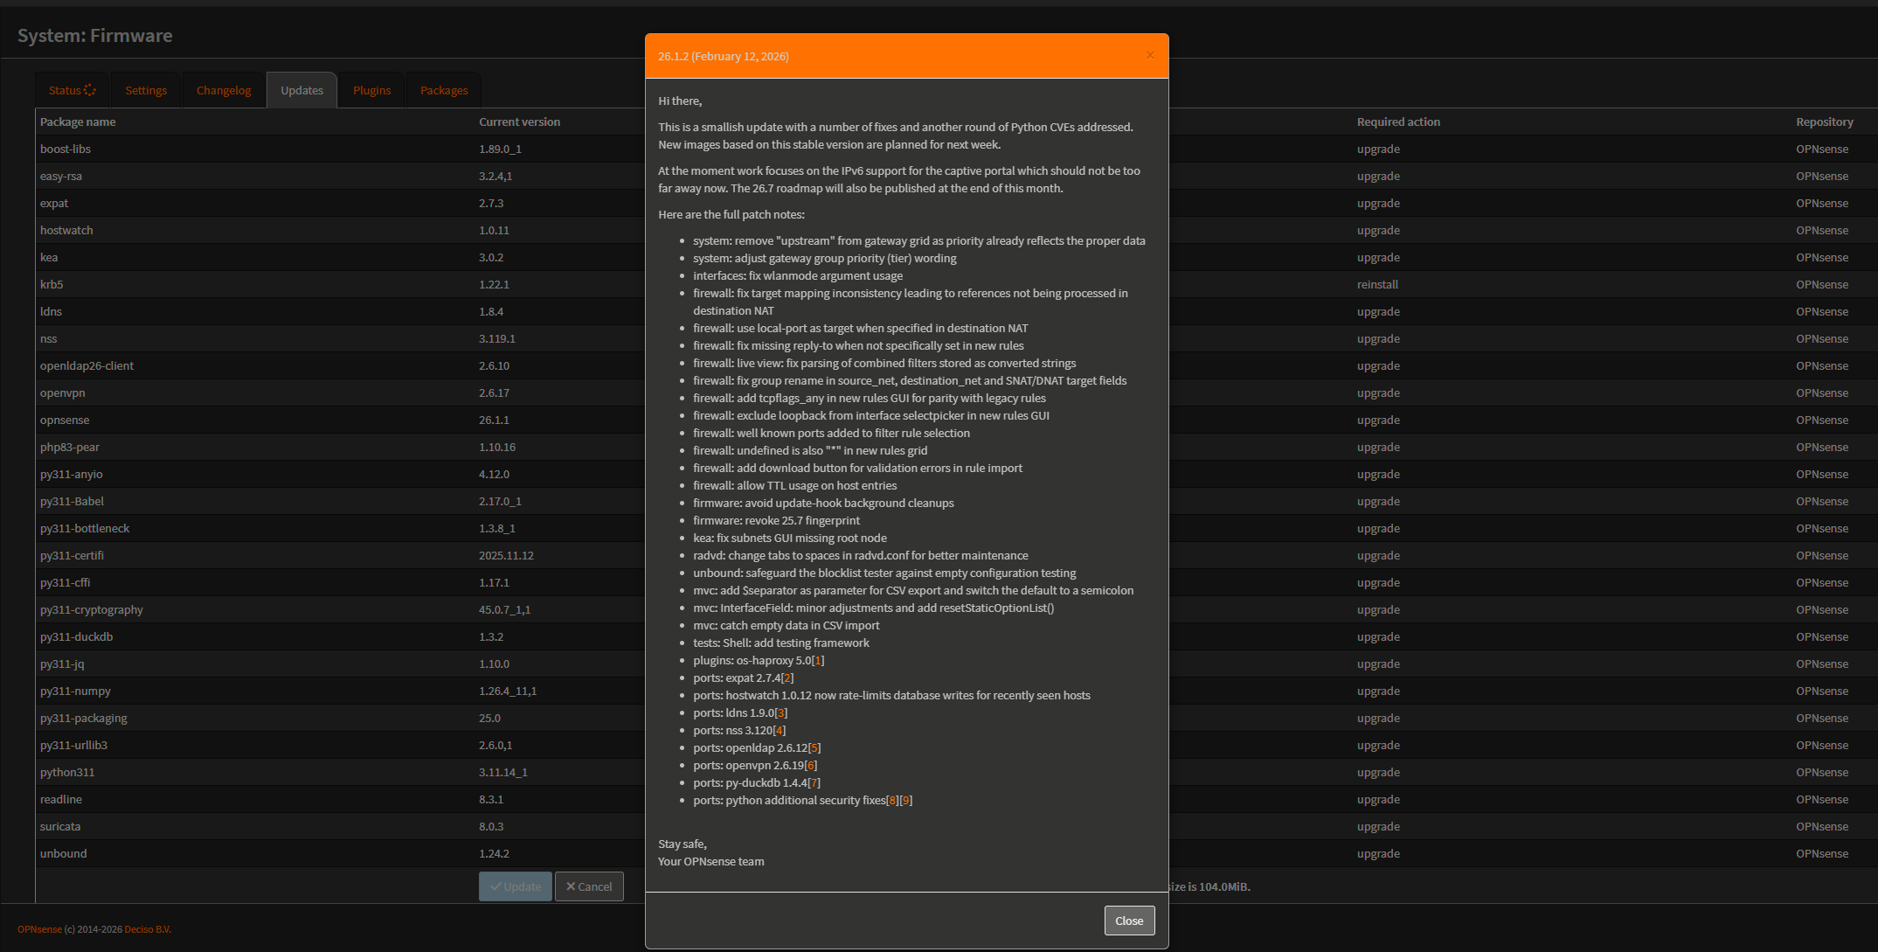The image size is (1878, 952).
Task: Click the py311-Babel package name
Action: pyautogui.click(x=72, y=501)
